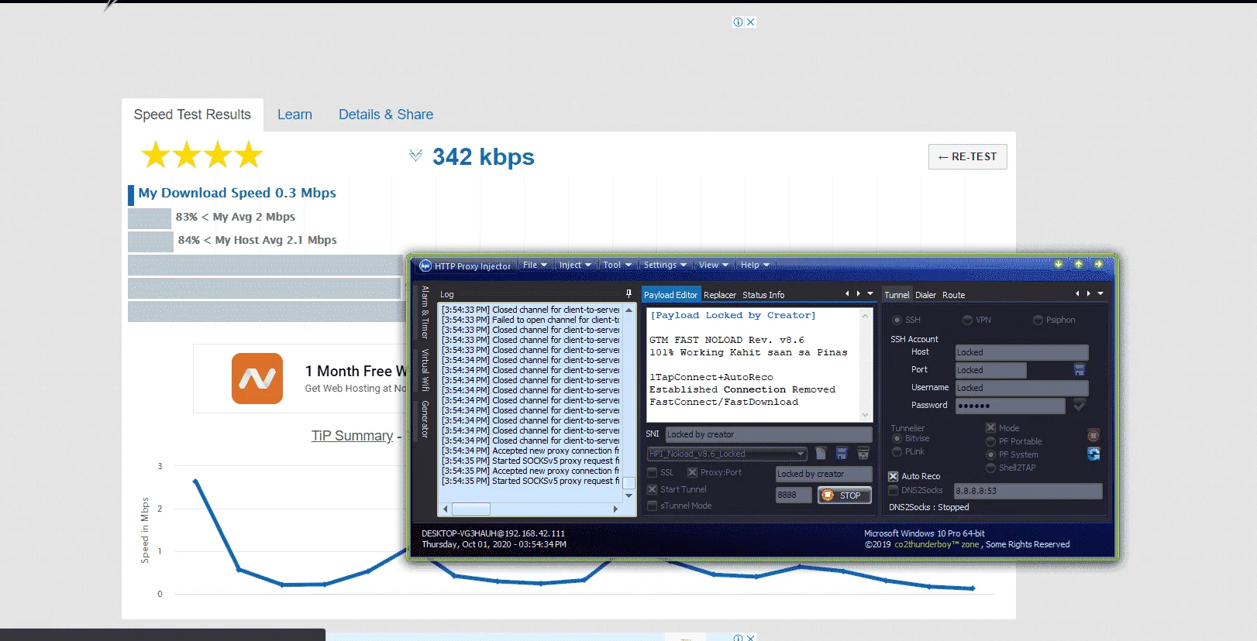This screenshot has height=641, width=1257.
Task: Click the RE-TEST button
Action: click(x=967, y=156)
